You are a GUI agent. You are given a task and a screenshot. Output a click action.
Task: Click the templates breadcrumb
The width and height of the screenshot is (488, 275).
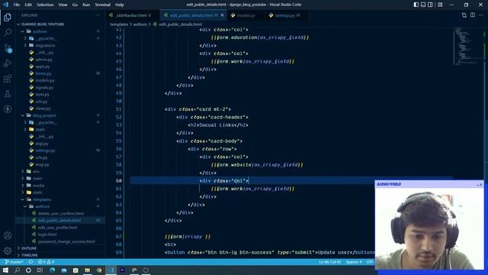[x=119, y=24]
